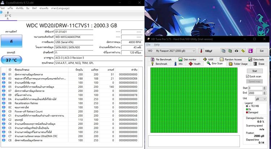Open the ช่วยเหลือ menu in CrystalDiskInfo
This screenshot has height=149, width=271.
(x=44, y=8)
